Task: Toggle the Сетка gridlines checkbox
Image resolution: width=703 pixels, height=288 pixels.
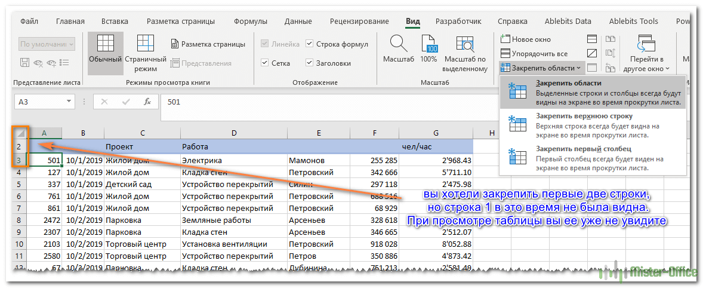Action: [265, 63]
